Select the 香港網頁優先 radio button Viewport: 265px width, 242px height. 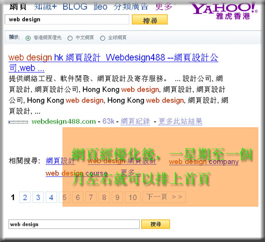click(x=28, y=38)
